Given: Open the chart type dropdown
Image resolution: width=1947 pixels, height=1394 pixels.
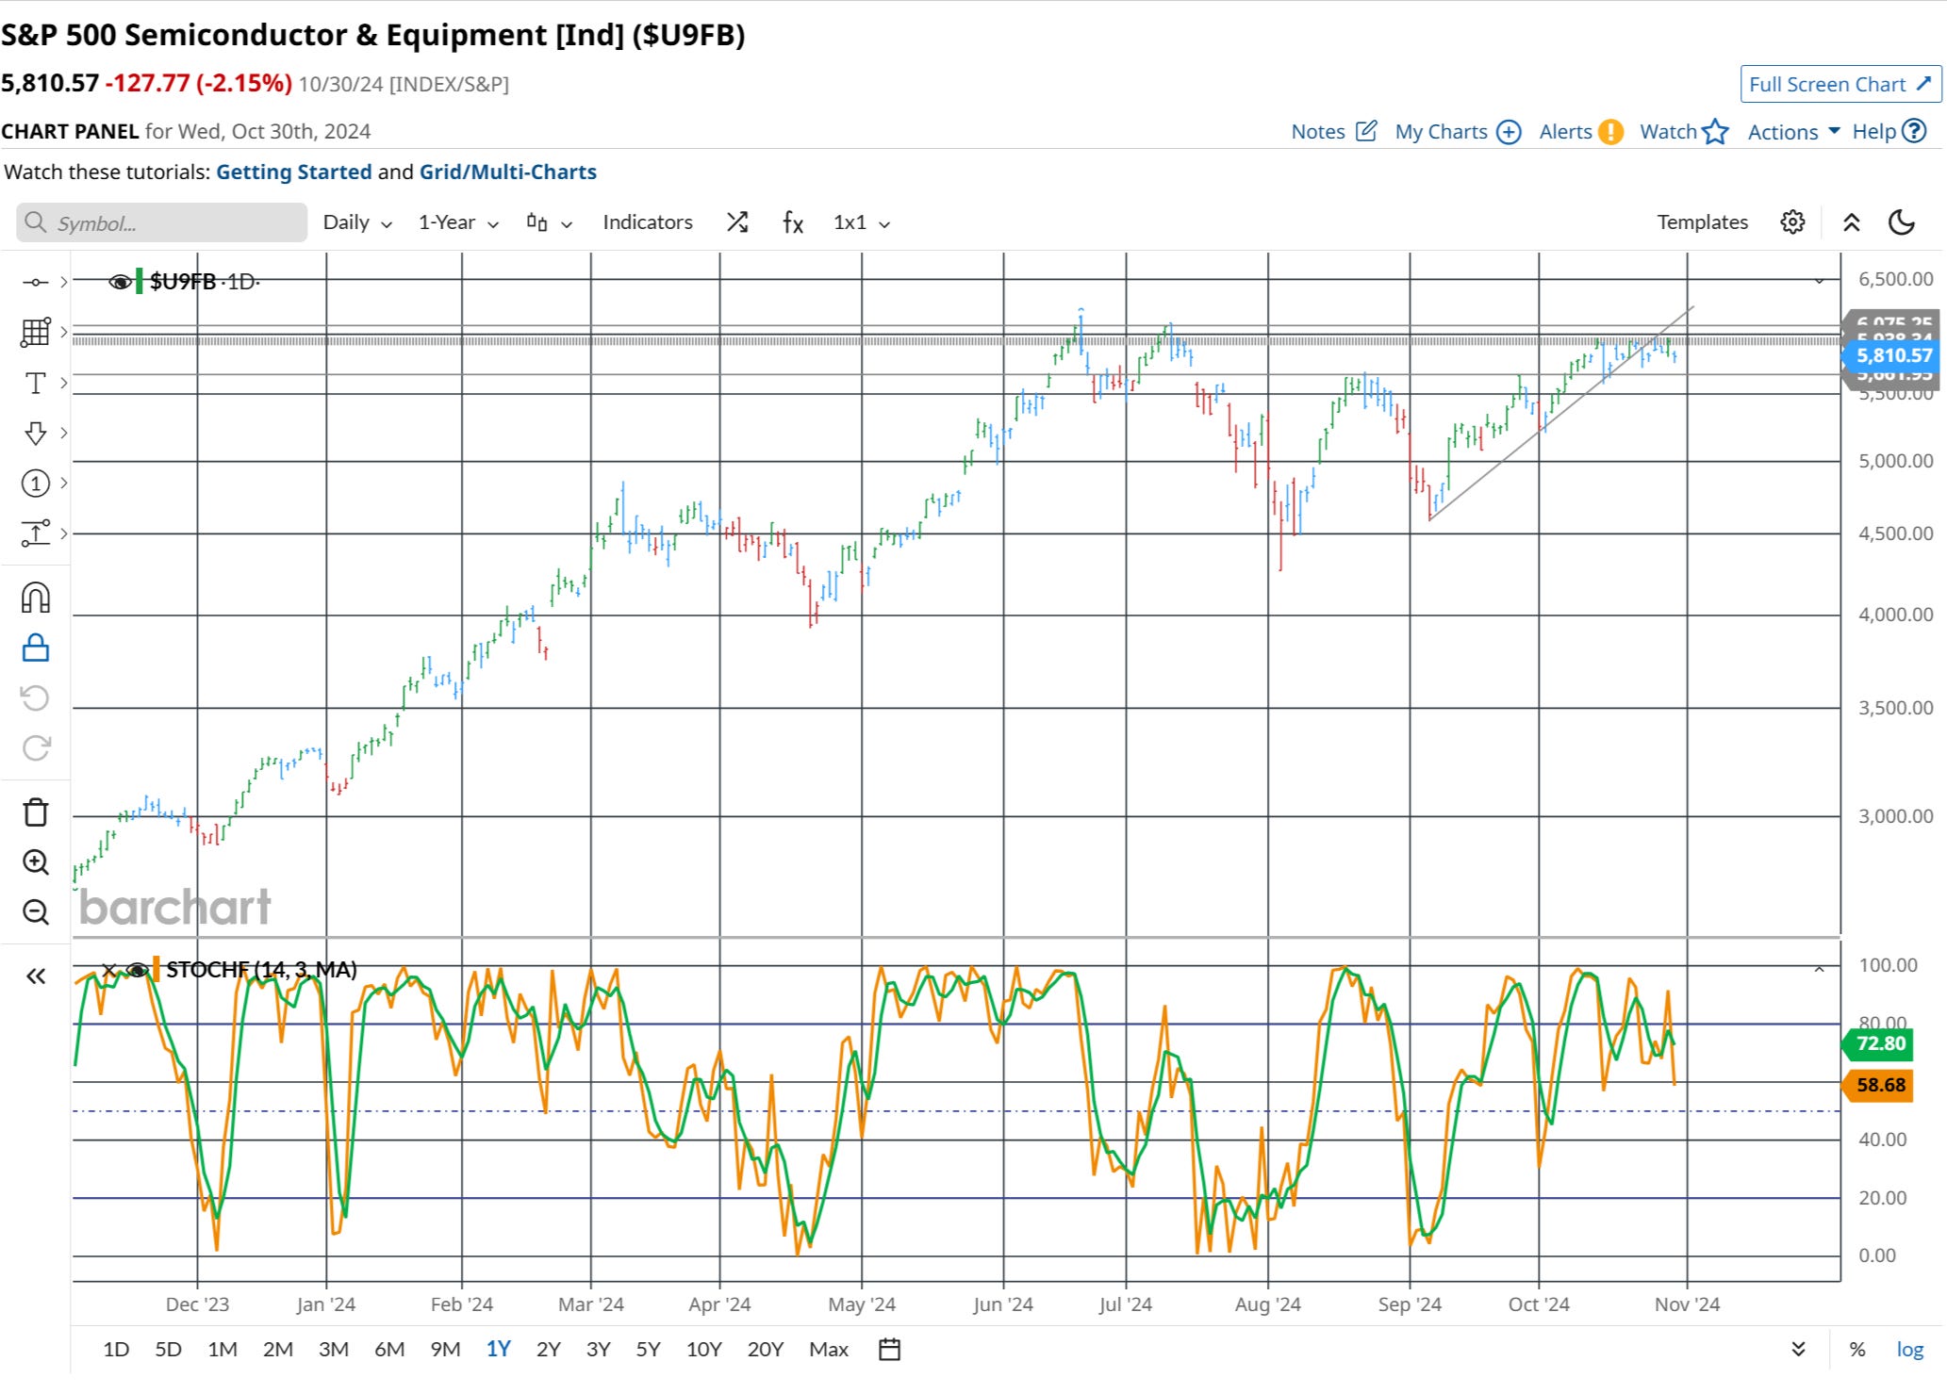Looking at the screenshot, I should 550,222.
